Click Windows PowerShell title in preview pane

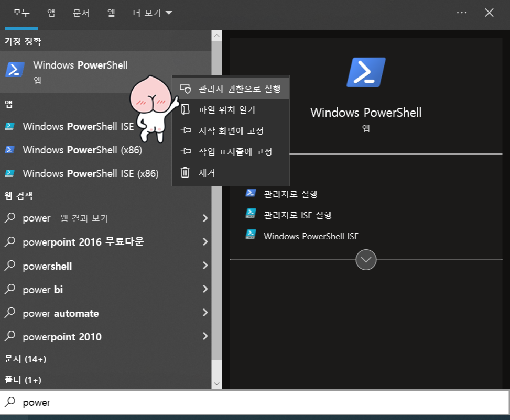pos(366,113)
